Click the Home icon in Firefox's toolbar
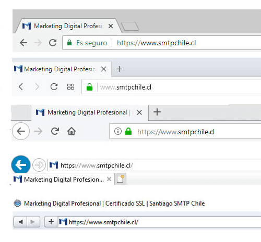 72,131
